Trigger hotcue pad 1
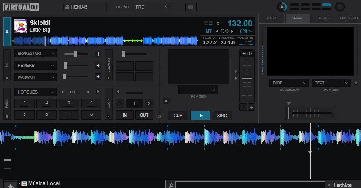This screenshot has height=188, width=361. (x=25, y=103)
